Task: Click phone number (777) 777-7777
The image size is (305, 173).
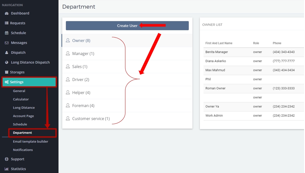Action: click(284, 61)
